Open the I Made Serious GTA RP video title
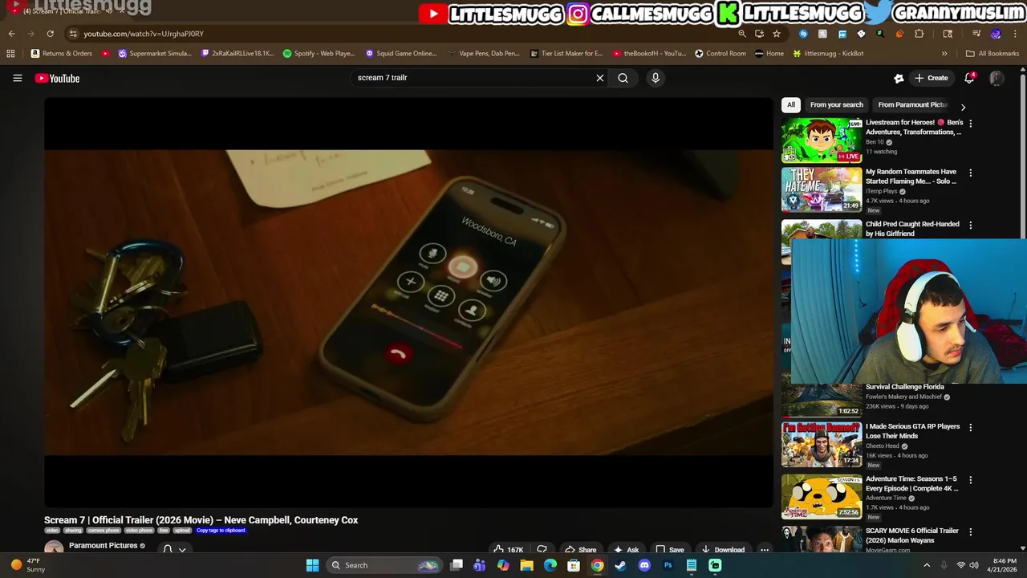 [912, 431]
